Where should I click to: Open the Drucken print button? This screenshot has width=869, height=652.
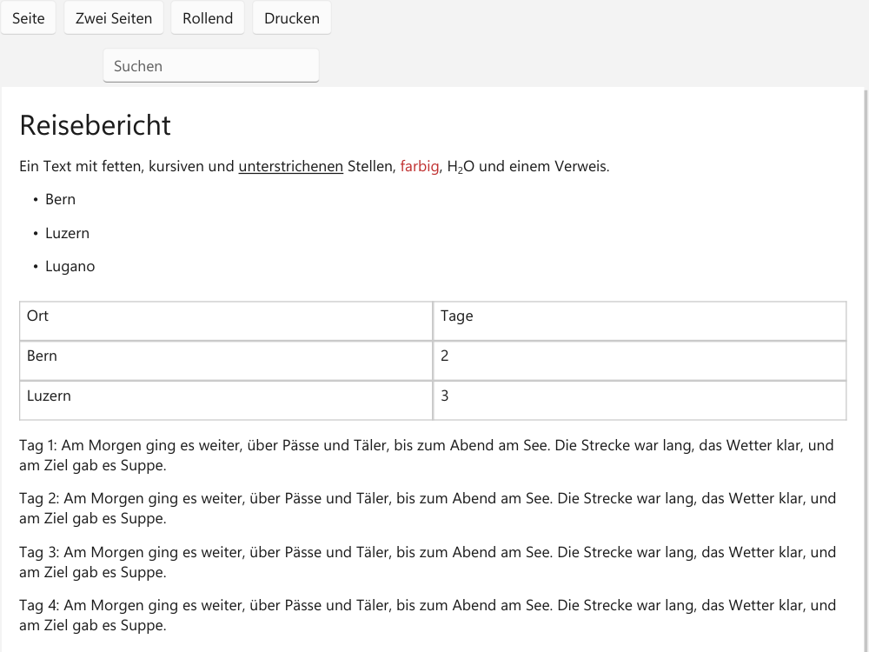click(x=292, y=18)
